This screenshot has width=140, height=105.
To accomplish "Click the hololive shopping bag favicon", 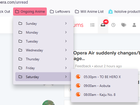I will tap(110, 11).
